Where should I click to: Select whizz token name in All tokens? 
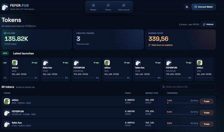[15, 100]
